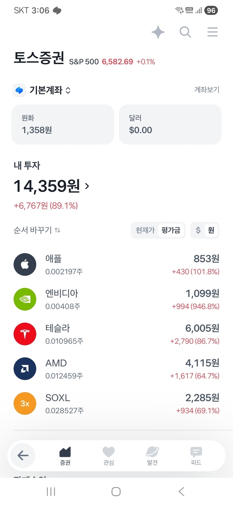Select the 평가금 display option
The image size is (233, 505).
pos(171,230)
